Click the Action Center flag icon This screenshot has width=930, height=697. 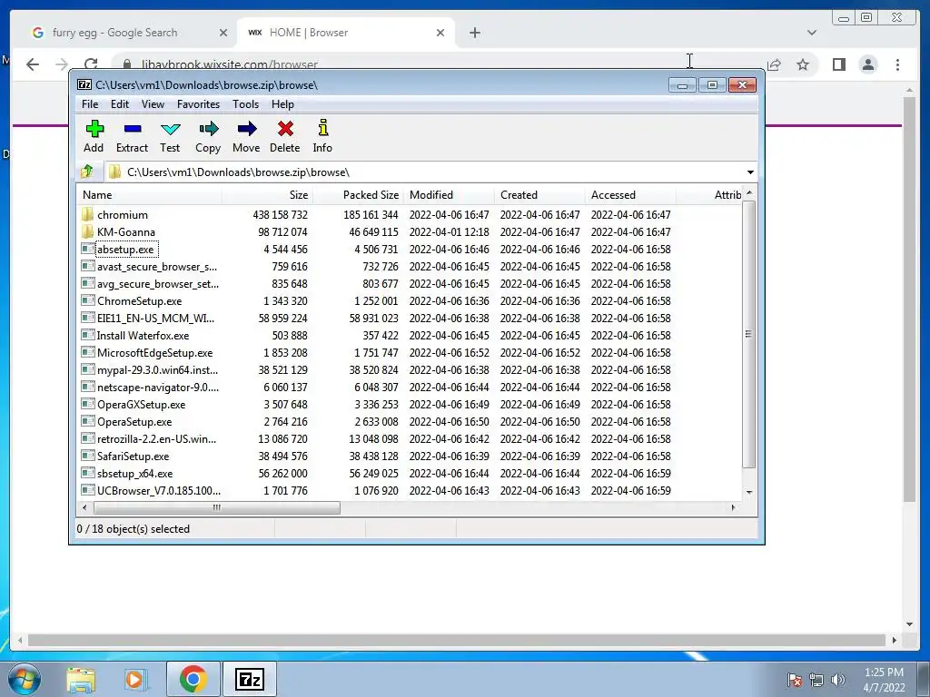[x=795, y=680]
